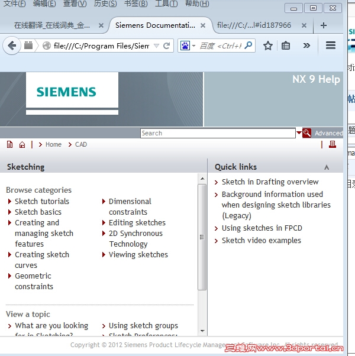Click the red print icon
The image size is (355, 356).
(333, 144)
